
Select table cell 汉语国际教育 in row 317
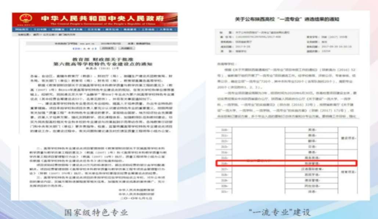(x=312, y=169)
